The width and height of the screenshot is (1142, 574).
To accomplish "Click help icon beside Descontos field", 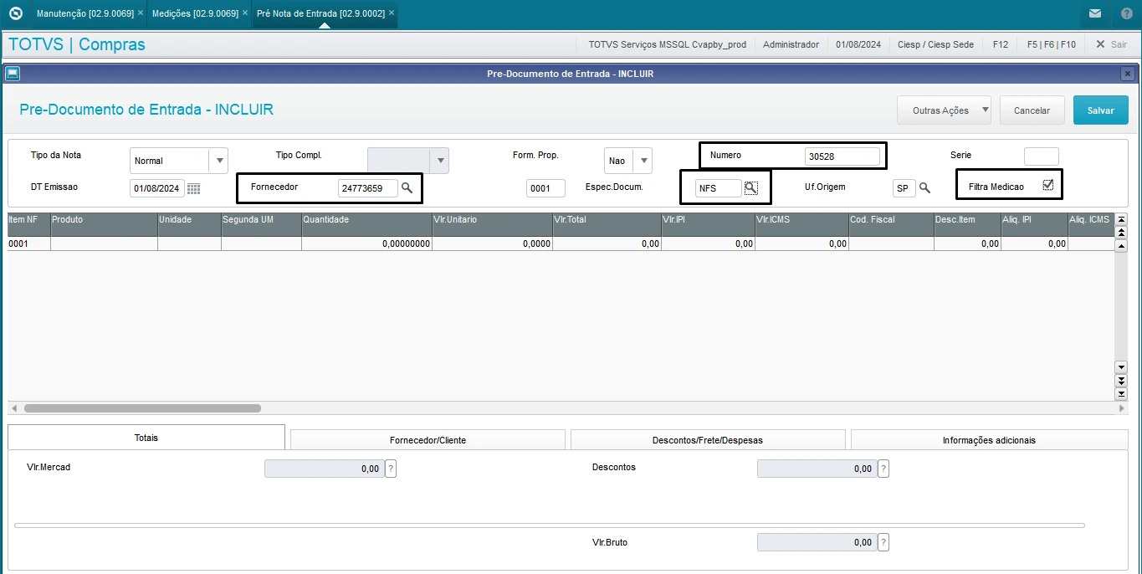I will (x=883, y=469).
